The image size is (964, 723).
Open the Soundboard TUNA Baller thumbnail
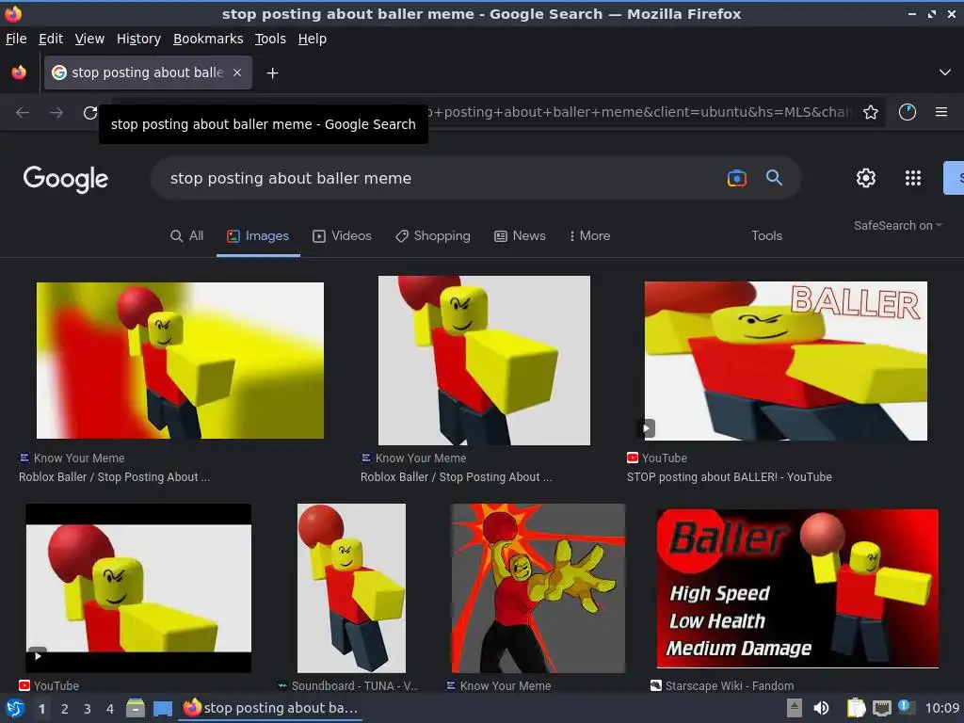tap(351, 588)
